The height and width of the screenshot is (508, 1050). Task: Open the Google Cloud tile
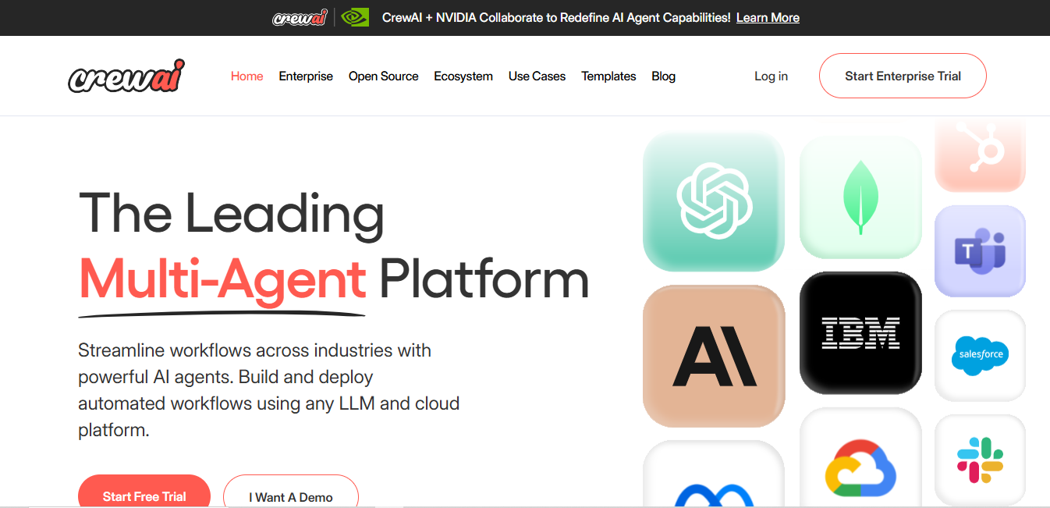pos(860,458)
